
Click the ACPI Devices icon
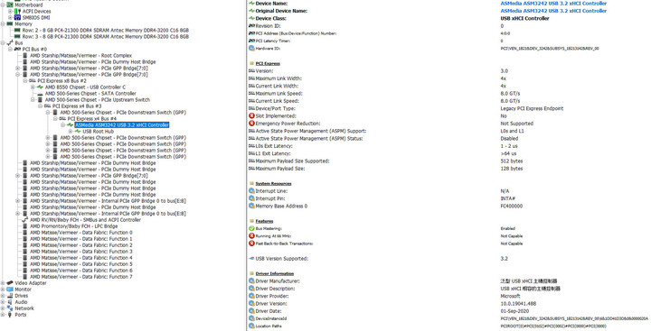17,11
